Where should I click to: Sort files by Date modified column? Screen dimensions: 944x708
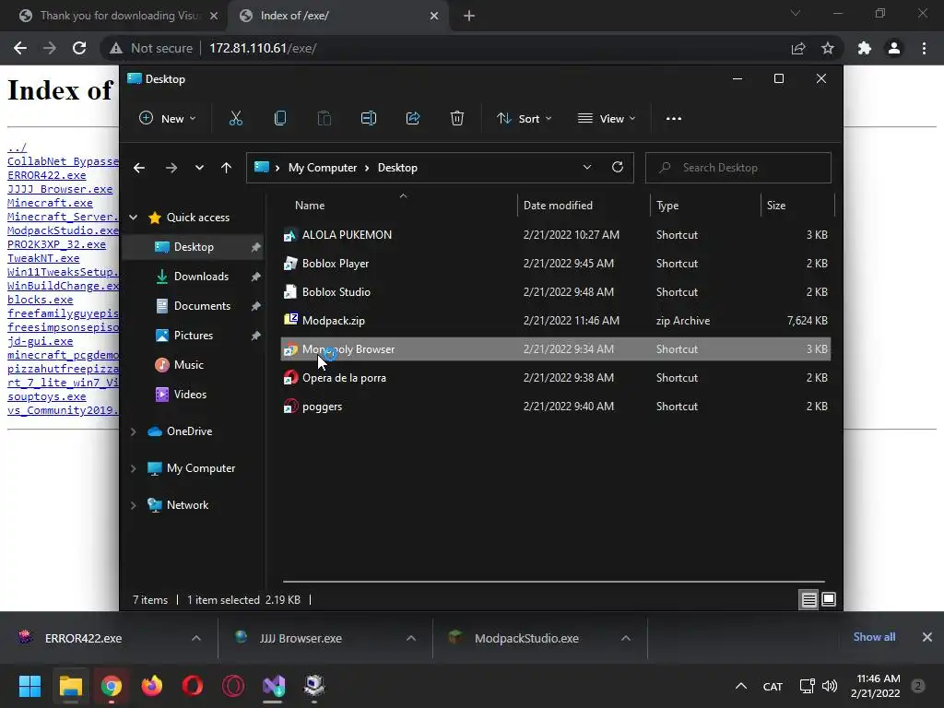[x=584, y=206]
